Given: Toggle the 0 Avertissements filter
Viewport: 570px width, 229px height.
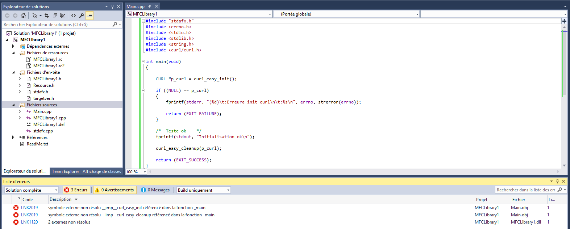Looking at the screenshot, I should (x=115, y=190).
